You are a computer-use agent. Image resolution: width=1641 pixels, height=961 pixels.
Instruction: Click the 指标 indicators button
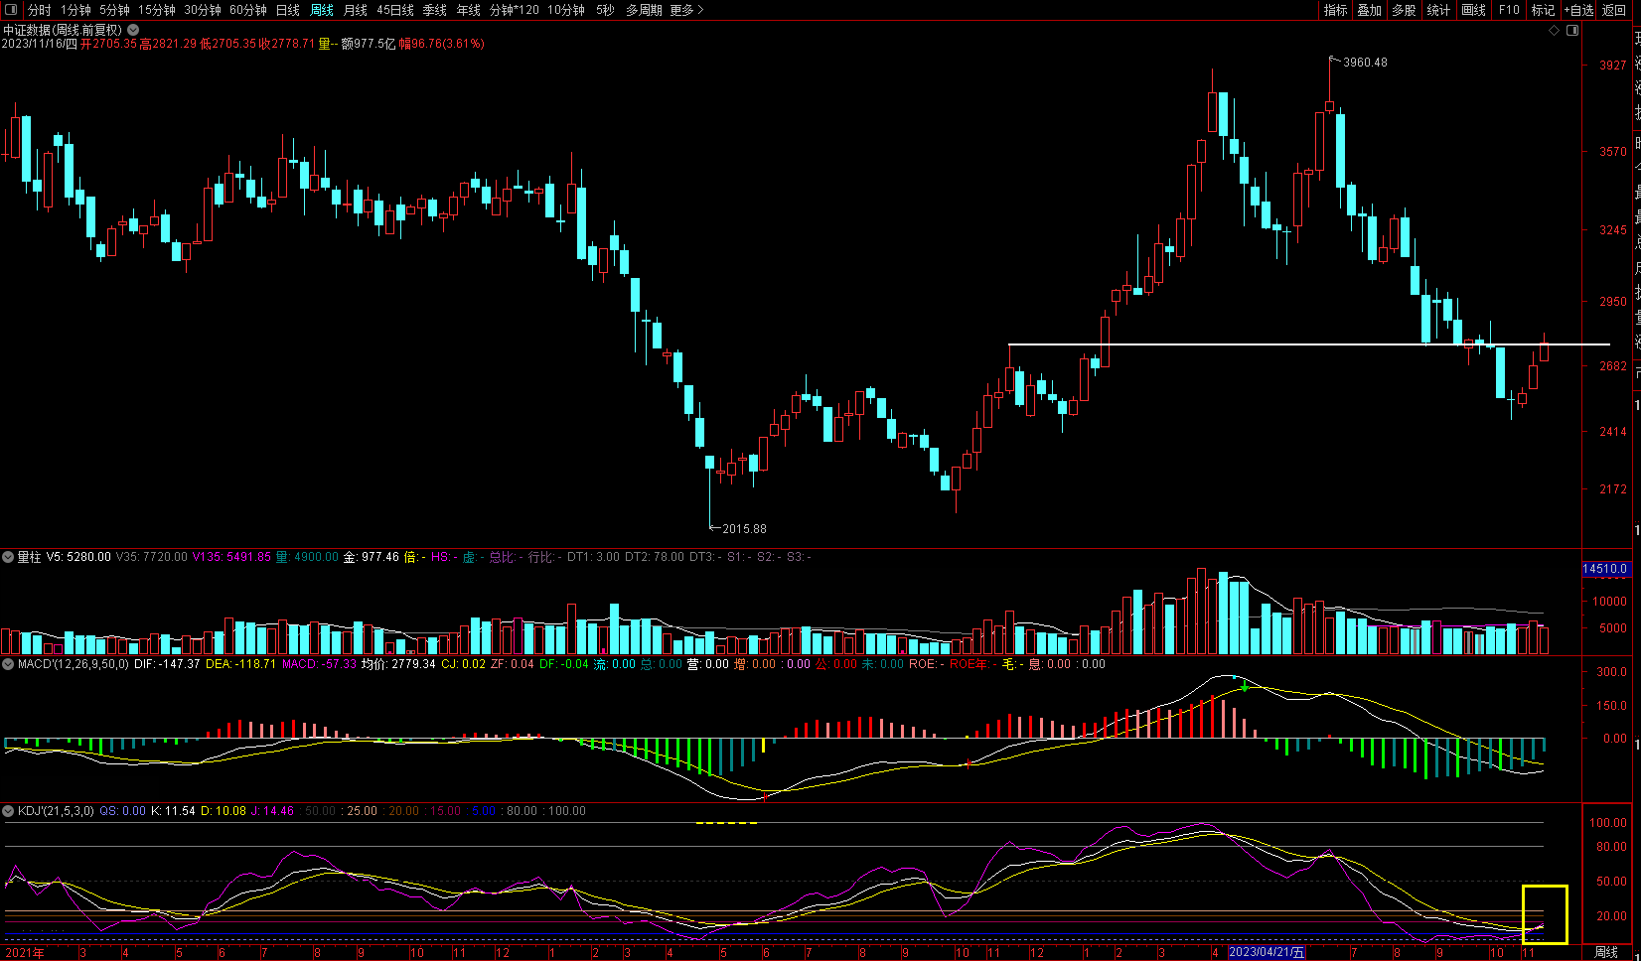pyautogui.click(x=1335, y=10)
